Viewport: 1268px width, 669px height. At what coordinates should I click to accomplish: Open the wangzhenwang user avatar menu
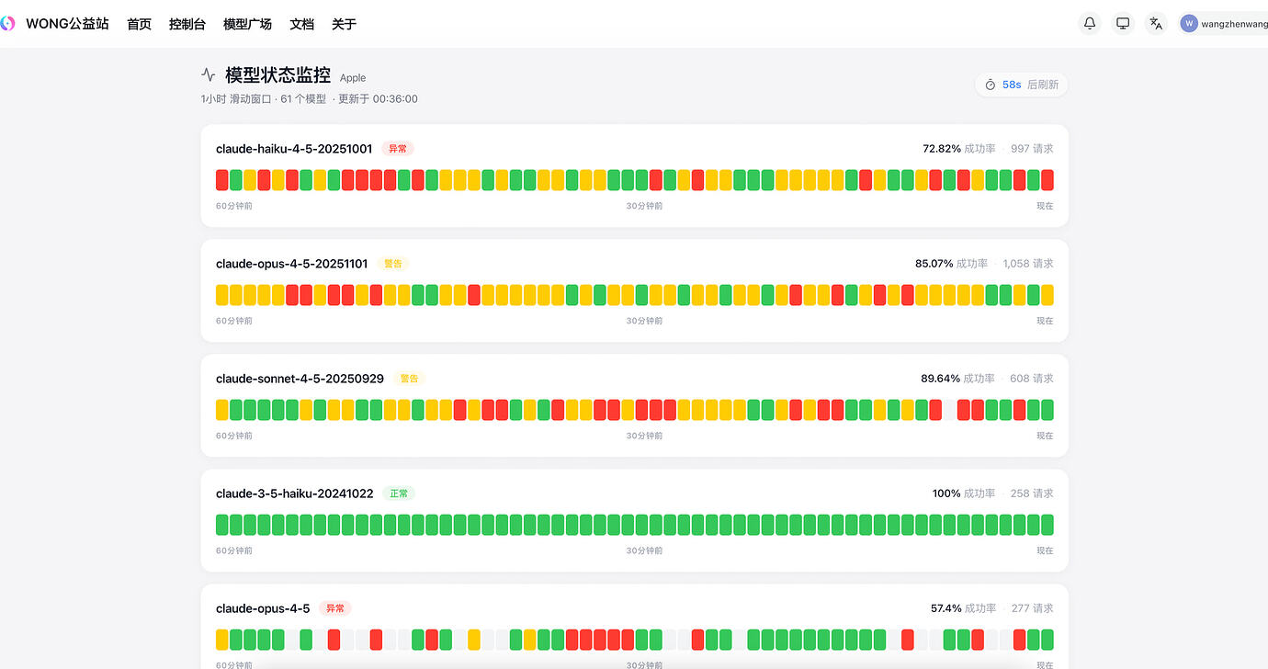click(x=1189, y=24)
